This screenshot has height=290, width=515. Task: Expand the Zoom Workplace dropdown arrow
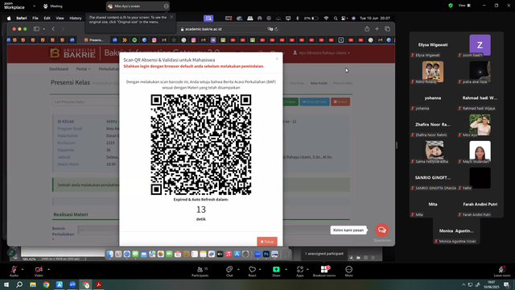(x=34, y=6)
